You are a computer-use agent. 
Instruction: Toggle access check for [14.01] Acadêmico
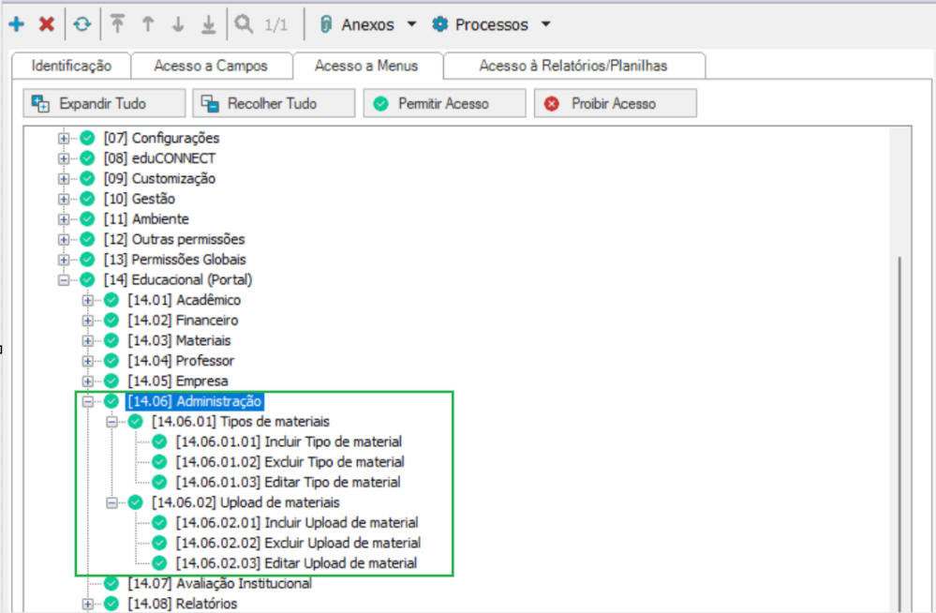tap(111, 300)
